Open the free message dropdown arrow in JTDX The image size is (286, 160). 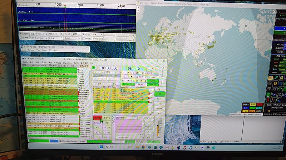coord(140,134)
